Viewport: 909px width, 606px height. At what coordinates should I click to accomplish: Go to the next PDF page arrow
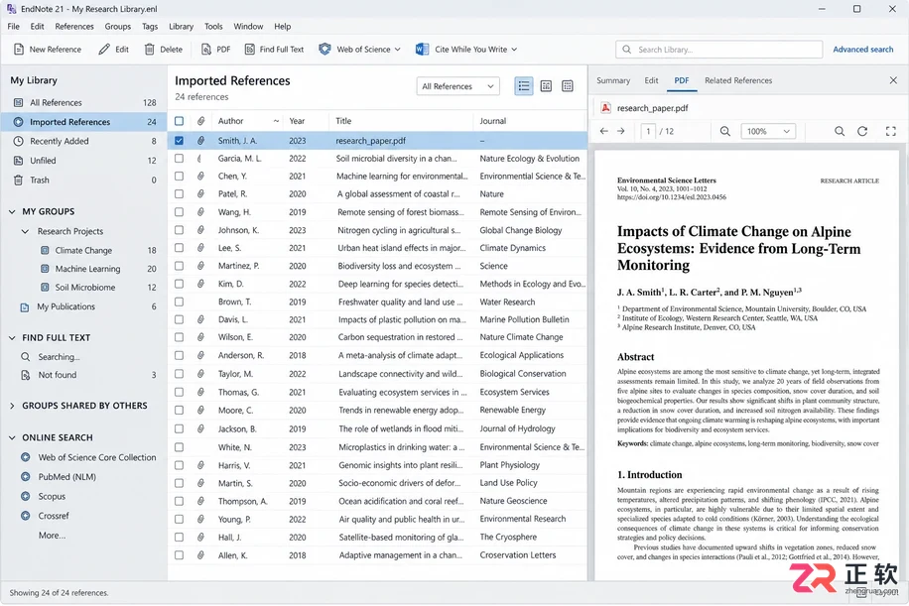[621, 132]
